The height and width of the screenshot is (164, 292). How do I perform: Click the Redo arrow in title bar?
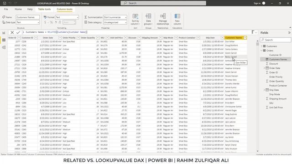[16, 3]
